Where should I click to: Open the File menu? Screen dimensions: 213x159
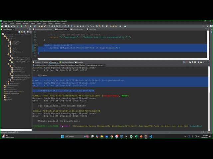coord(2,24)
